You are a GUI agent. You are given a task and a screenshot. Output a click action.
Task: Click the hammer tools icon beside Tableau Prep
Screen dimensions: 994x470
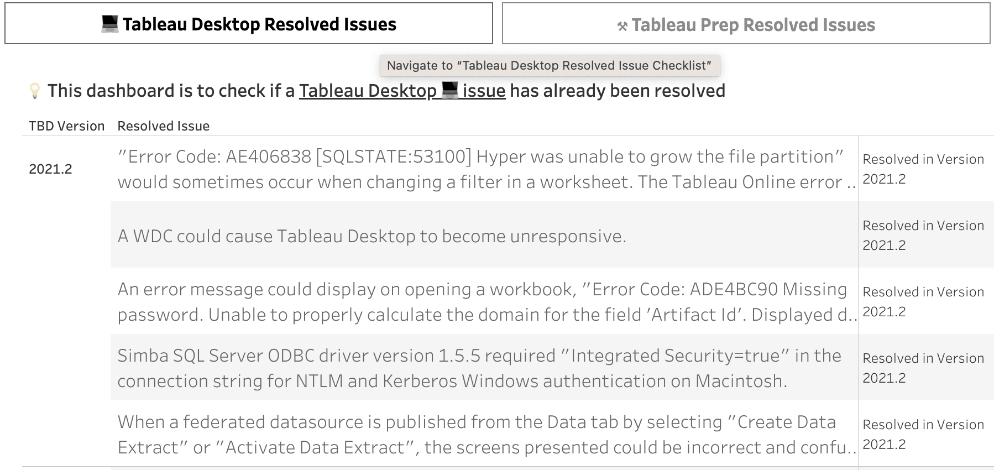[622, 26]
